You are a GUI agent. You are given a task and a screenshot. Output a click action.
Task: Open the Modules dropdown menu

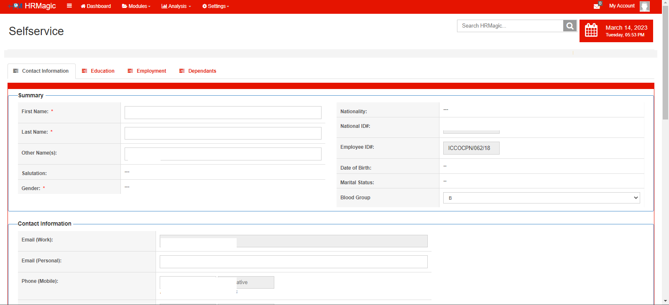pyautogui.click(x=136, y=6)
